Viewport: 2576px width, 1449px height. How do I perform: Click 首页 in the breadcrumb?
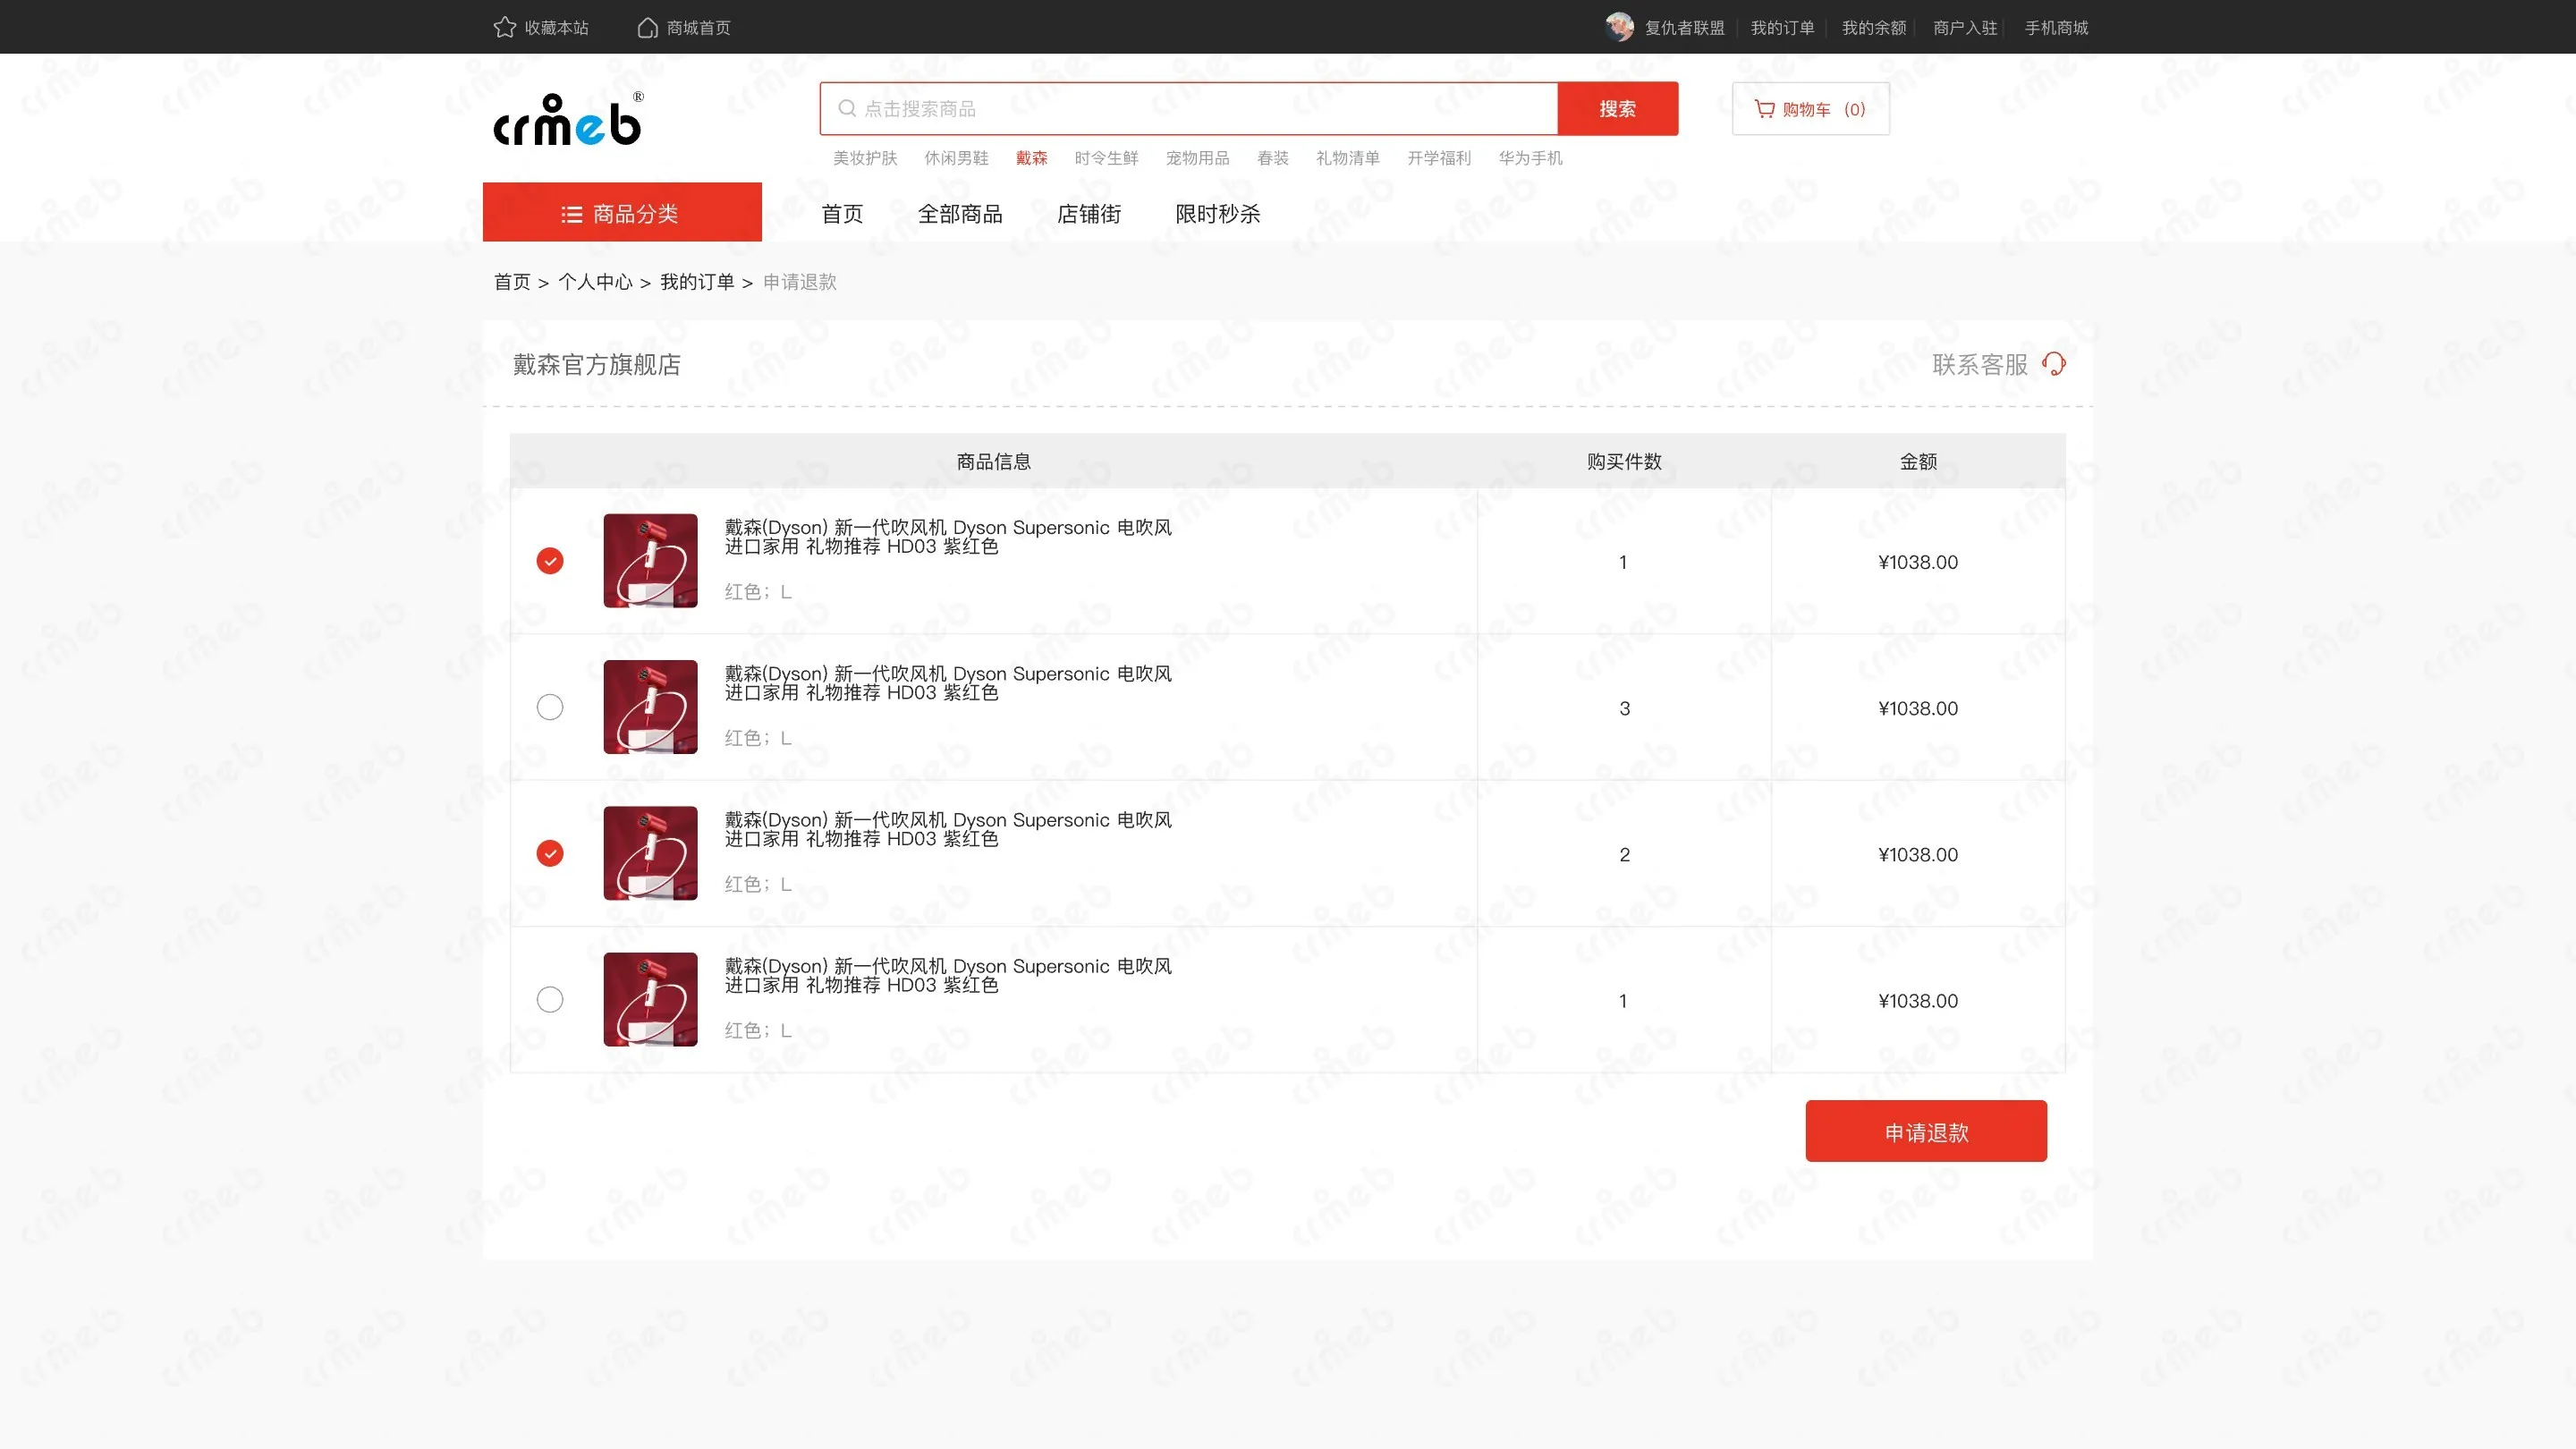click(512, 282)
